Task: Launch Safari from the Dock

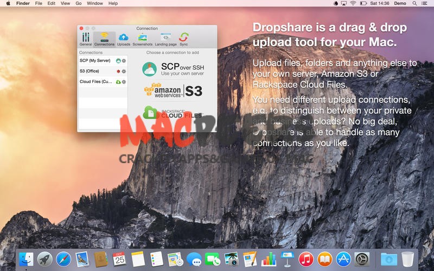Action: [63, 259]
